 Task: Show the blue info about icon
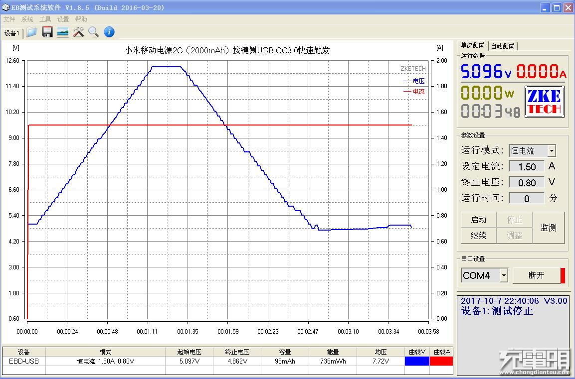coord(109,32)
